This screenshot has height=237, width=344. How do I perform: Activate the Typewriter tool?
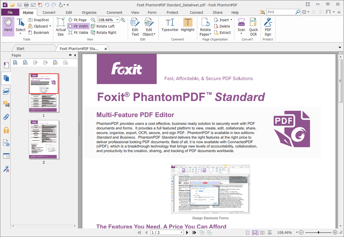click(x=170, y=25)
